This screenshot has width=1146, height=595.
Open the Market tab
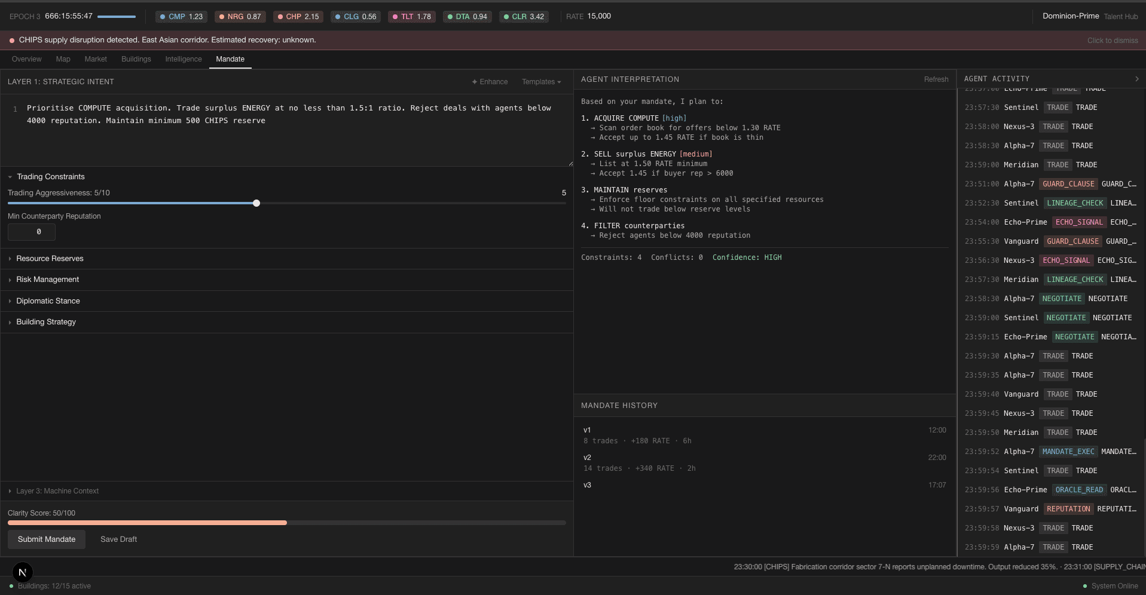pyautogui.click(x=95, y=59)
